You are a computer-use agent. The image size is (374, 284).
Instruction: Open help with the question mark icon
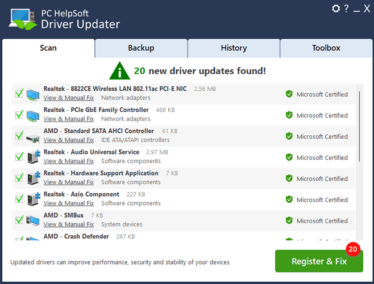coord(346,9)
